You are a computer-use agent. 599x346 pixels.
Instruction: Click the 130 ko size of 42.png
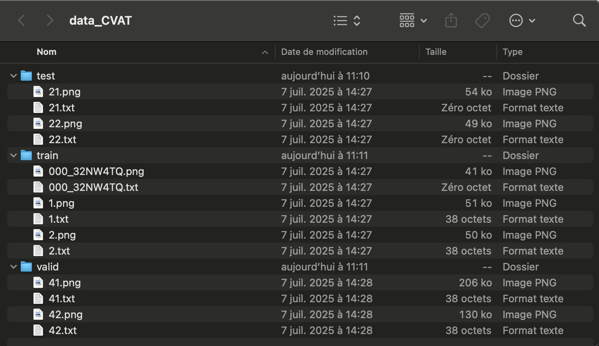click(x=476, y=315)
